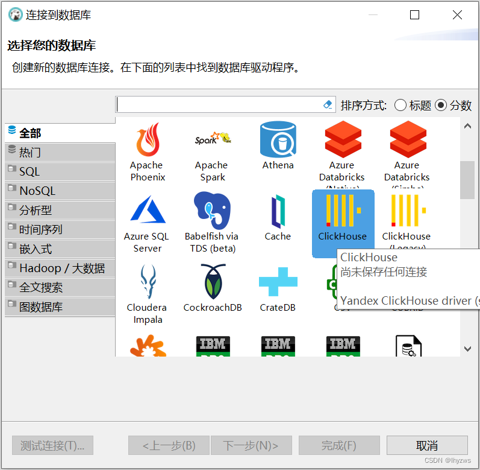
Task: Pick the third IBM DB2 icon
Action: click(343, 346)
